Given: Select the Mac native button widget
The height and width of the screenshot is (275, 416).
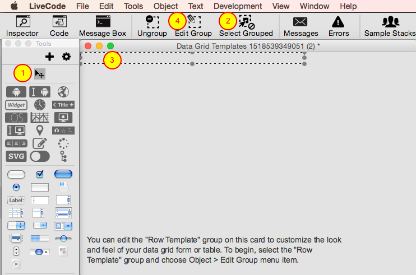Looking at the screenshot, I should pyautogui.click(x=63, y=118).
